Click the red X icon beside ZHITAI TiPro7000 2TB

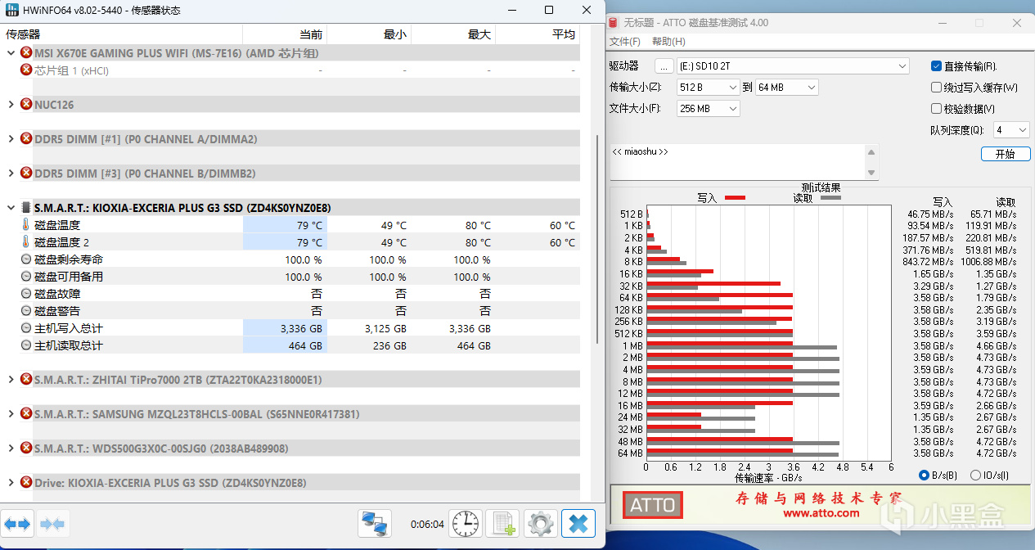(26, 380)
